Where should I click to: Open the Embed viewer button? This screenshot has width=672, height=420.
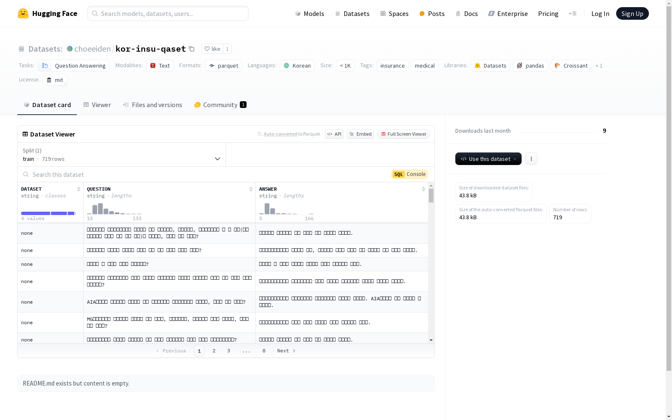[360, 134]
